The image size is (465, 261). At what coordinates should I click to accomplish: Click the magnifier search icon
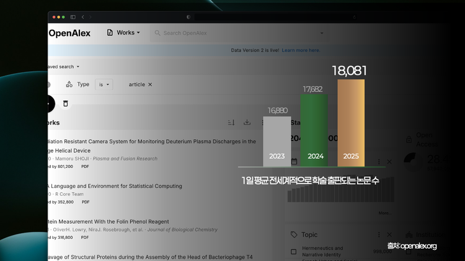point(157,33)
